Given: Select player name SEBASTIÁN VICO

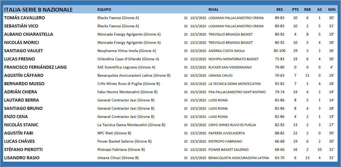Looking at the screenshot, I should 21,26.
